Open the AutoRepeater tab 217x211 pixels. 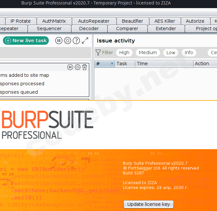pyautogui.click(x=94, y=21)
